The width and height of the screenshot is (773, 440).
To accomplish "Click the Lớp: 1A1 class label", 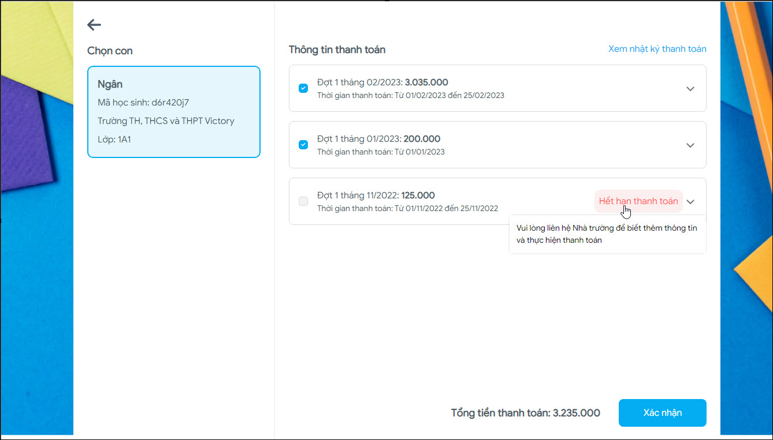I will [x=114, y=140].
